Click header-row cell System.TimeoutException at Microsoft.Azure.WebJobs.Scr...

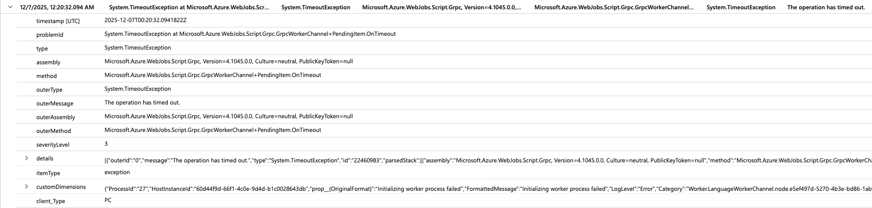pyautogui.click(x=189, y=7)
